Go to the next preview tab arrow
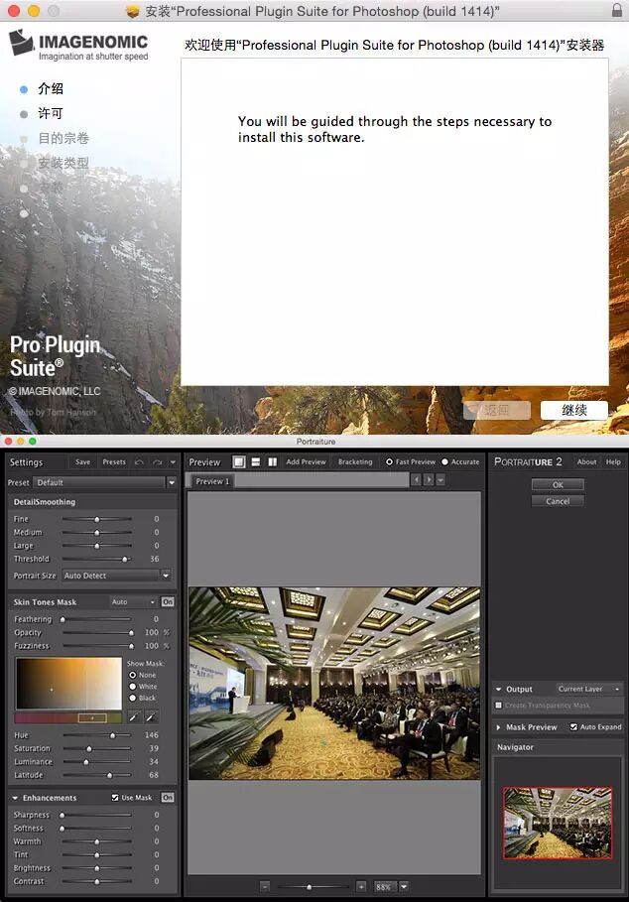This screenshot has width=629, height=902. point(429,479)
